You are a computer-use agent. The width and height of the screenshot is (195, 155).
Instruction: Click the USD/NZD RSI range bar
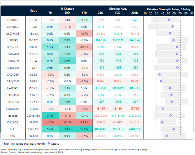click(173, 61)
